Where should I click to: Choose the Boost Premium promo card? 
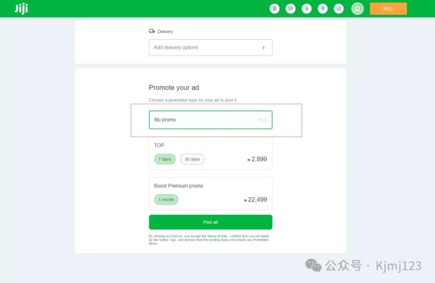point(211,193)
